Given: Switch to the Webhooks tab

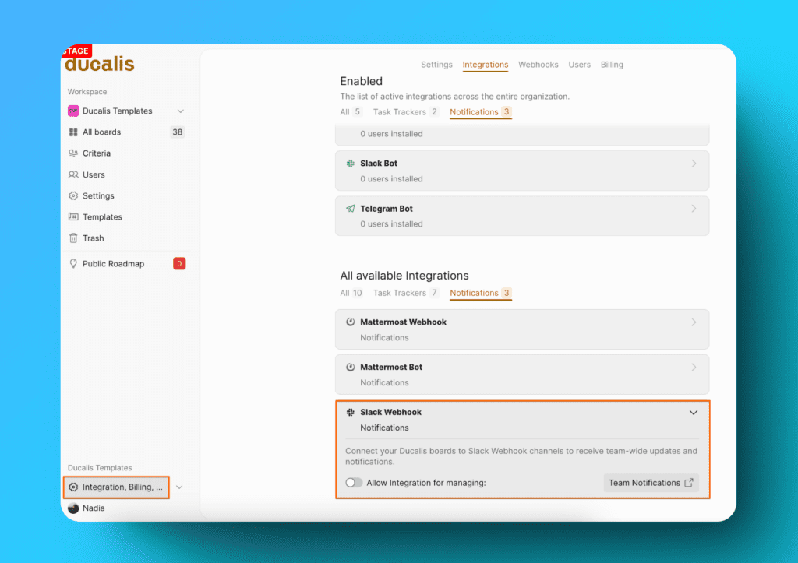Looking at the screenshot, I should [538, 65].
